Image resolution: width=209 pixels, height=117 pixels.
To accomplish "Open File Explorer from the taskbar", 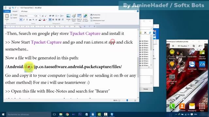I will [x=61, y=114].
